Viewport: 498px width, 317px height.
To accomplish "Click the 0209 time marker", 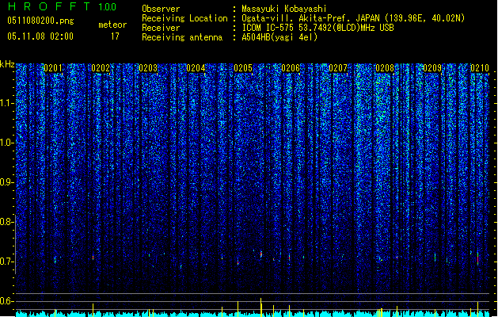I will tap(432, 68).
